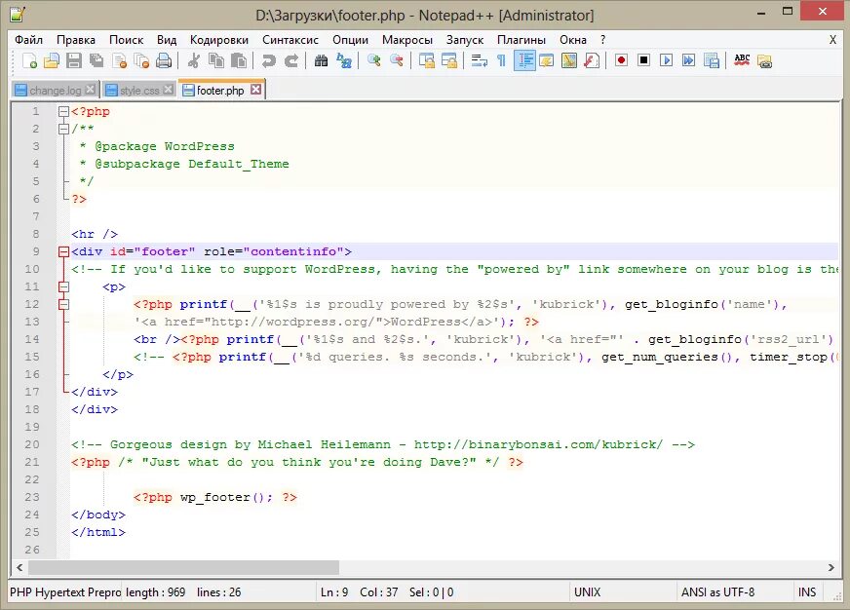Toggle synchronized horizontal scrolling icon
Viewport: 850px width, 610px height.
point(448,60)
